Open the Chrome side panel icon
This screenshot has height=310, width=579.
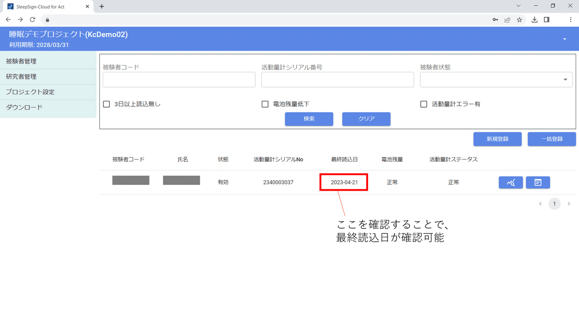547,20
